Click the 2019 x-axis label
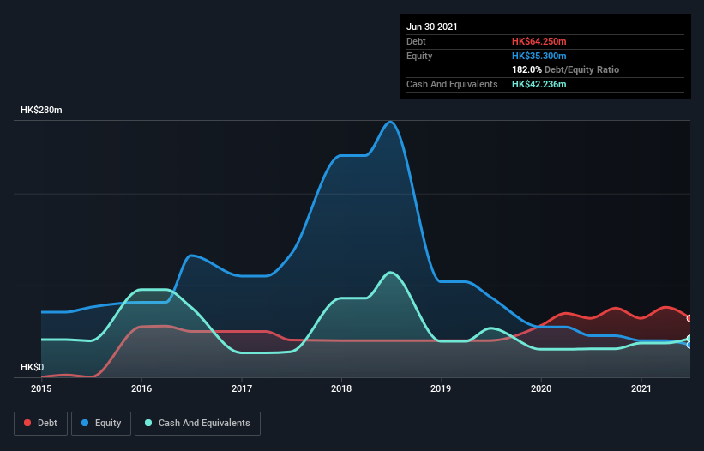 pyautogui.click(x=441, y=388)
